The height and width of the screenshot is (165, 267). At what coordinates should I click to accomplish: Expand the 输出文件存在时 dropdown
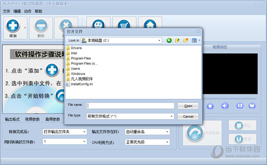[x=167, y=132]
